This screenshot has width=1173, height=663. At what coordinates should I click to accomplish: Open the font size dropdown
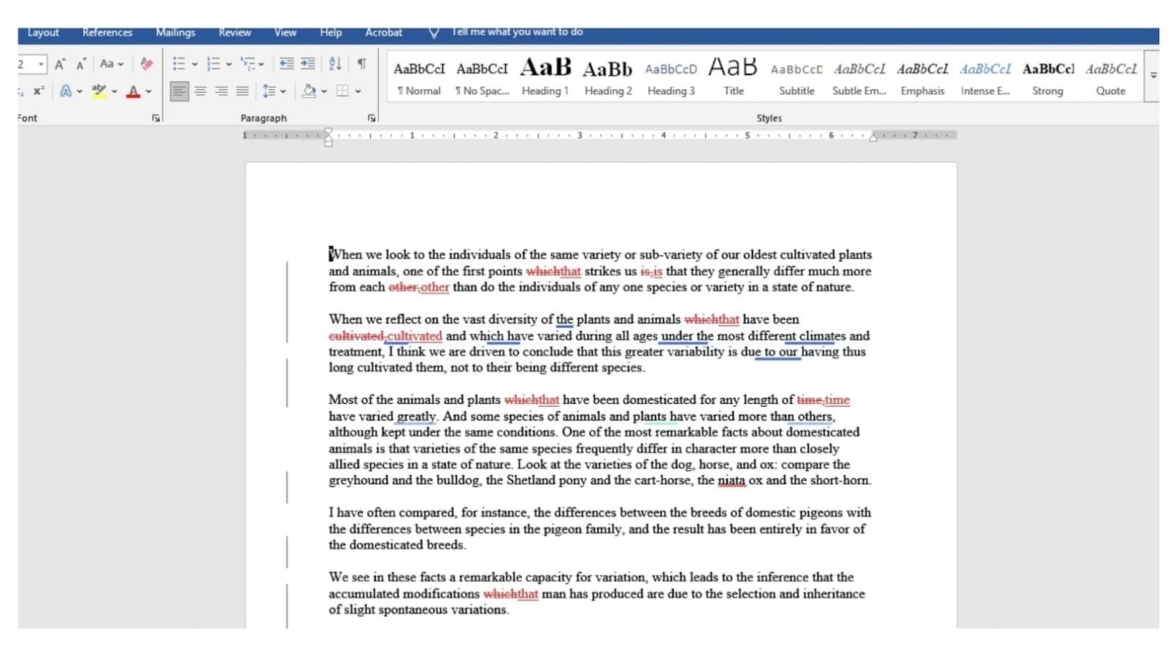(41, 64)
